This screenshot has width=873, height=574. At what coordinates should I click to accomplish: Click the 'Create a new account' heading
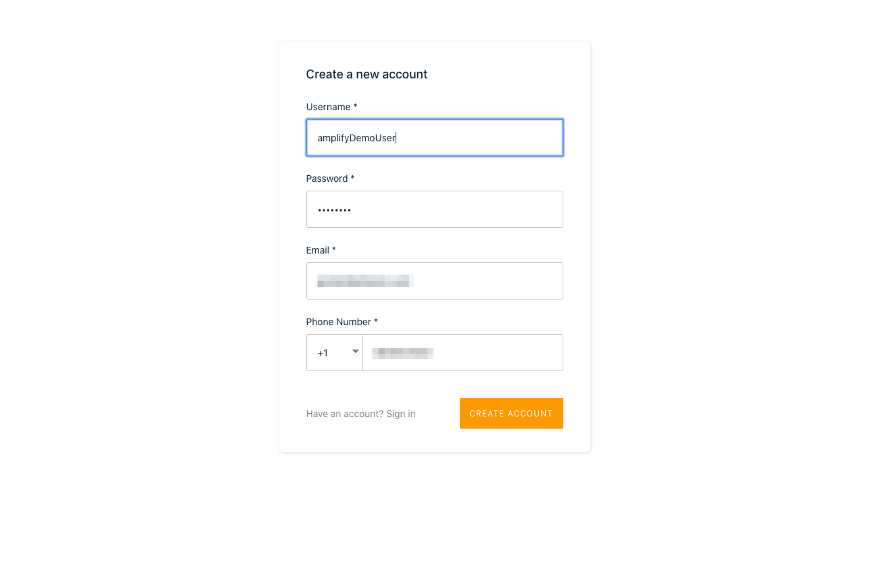tap(367, 74)
